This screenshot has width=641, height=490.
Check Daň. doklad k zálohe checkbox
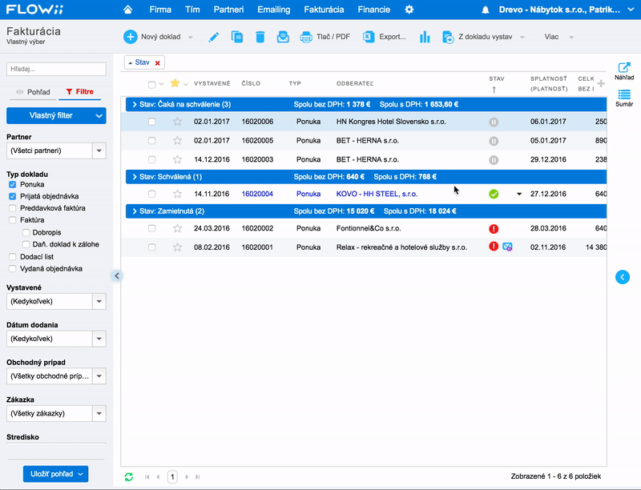26,244
